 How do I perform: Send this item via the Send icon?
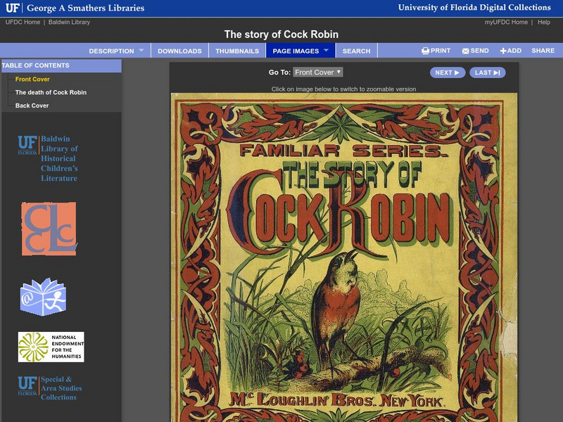click(476, 51)
